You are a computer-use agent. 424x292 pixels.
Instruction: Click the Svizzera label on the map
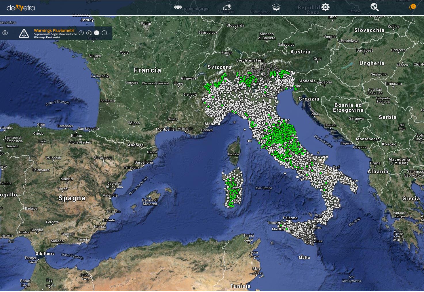click(x=219, y=67)
